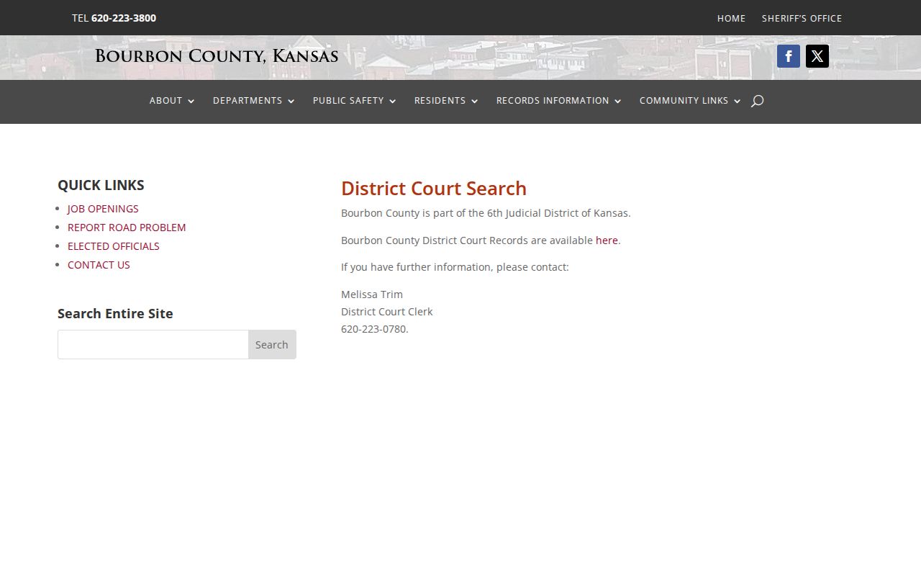Open the X (Twitter) social icon
Screen dimensions: 921x576
coord(817,56)
